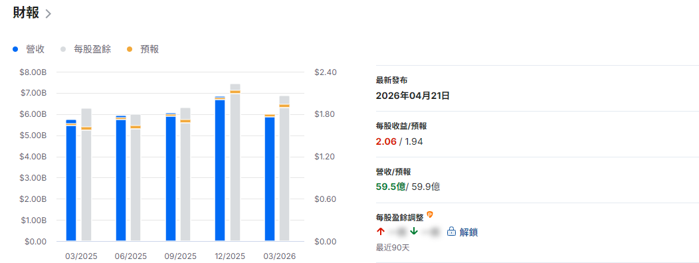Click the 營收/預報 label

393,171
